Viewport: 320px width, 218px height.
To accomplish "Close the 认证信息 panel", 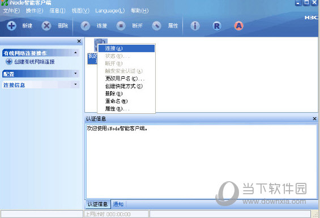I will (x=314, y=118).
